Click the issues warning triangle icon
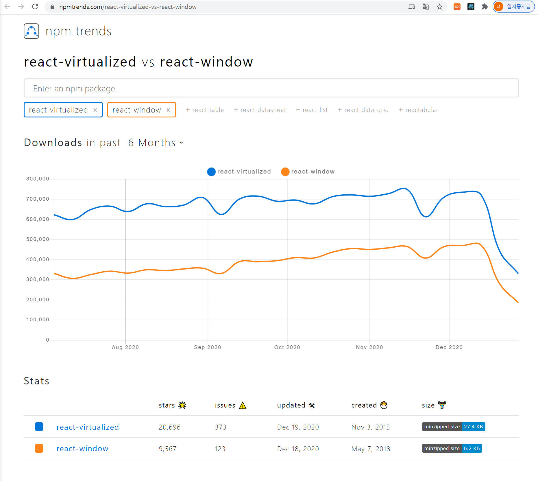The height and width of the screenshot is (481, 538). [x=243, y=405]
